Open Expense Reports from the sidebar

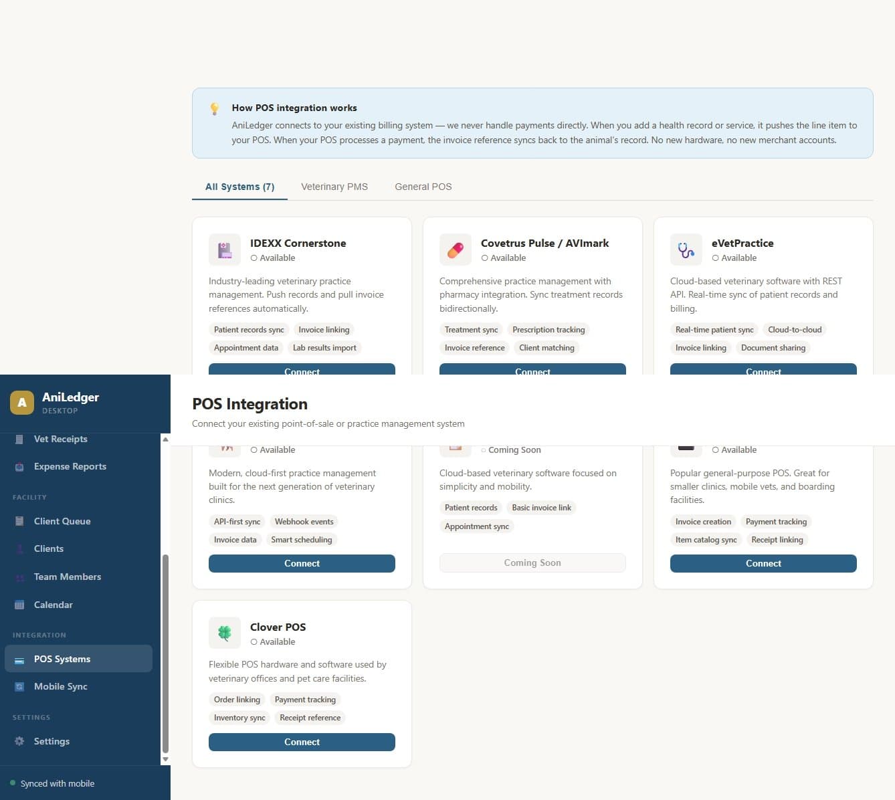pyautogui.click(x=20, y=466)
